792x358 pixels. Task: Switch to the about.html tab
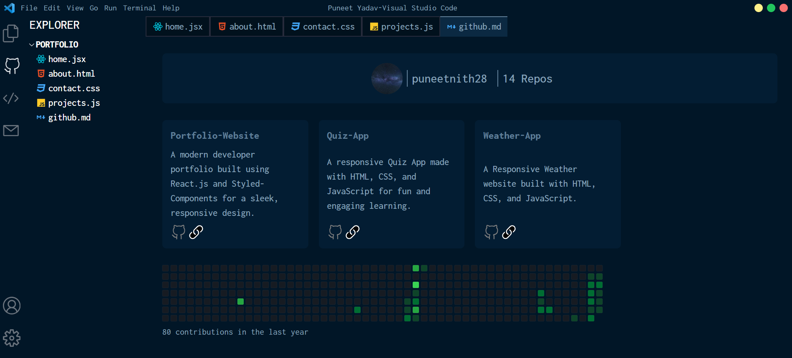[x=247, y=27]
